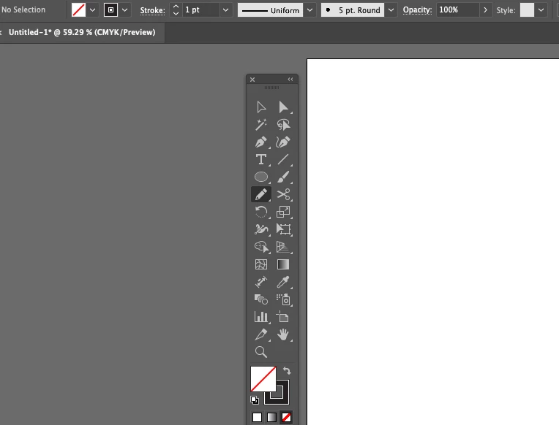This screenshot has width=559, height=425.
Task: Set paint mode to Color
Action: (x=257, y=417)
